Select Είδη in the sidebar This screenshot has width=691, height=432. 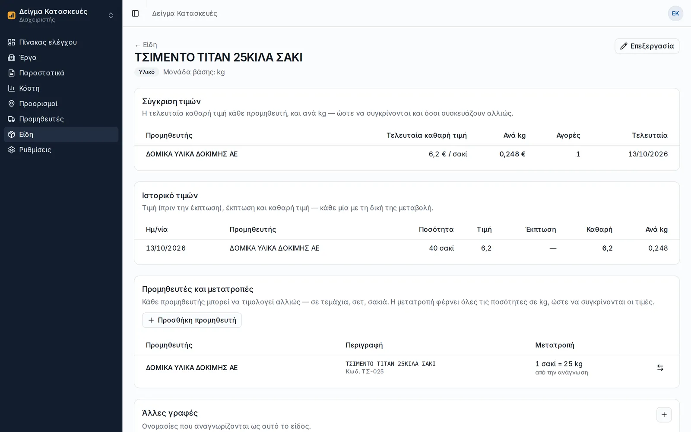(x=61, y=134)
